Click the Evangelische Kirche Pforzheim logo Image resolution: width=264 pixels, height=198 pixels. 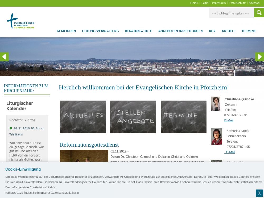coord(21,21)
